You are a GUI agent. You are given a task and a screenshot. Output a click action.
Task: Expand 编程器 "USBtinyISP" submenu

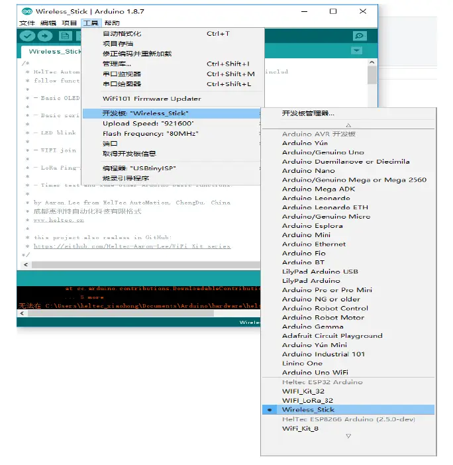coord(172,168)
